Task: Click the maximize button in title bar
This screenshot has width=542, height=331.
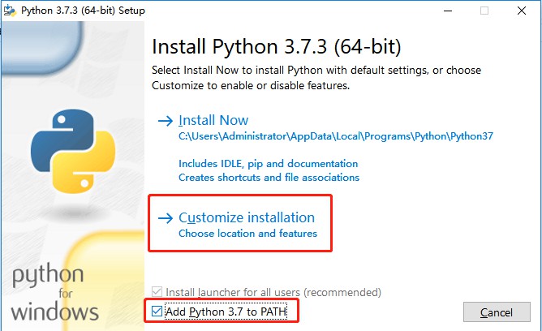Action: [x=484, y=11]
